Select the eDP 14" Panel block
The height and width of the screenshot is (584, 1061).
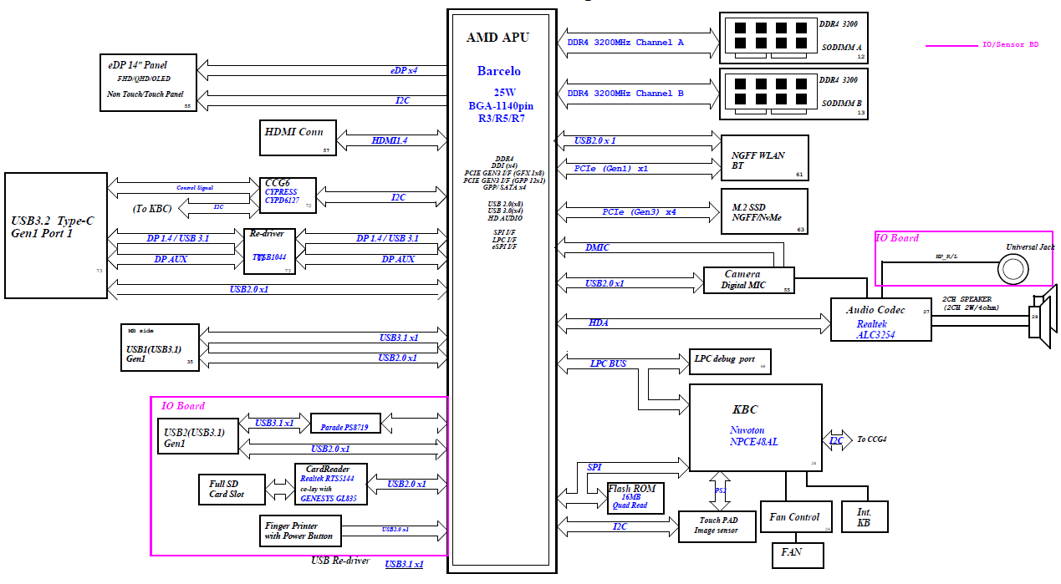148,82
